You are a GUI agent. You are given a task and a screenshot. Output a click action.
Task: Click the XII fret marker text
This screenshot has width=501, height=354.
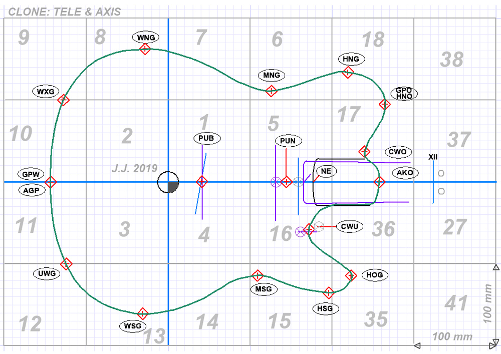[x=433, y=157]
